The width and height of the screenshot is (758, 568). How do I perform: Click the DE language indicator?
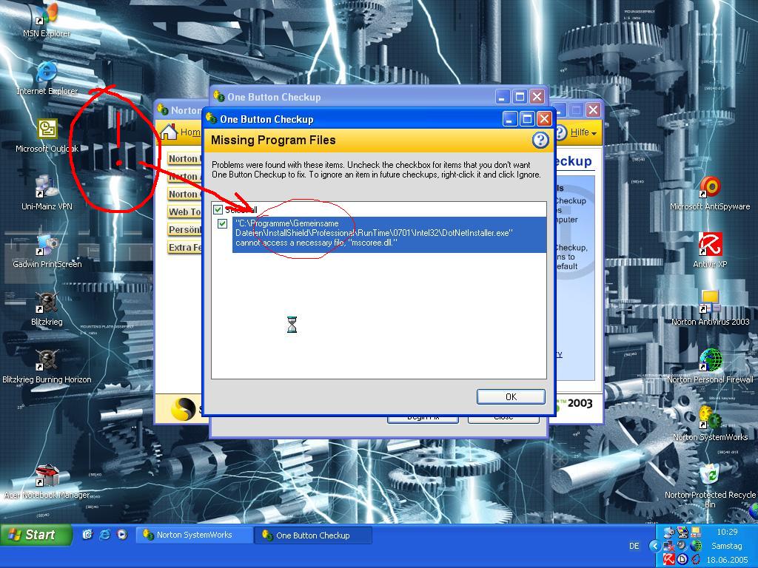tap(634, 546)
